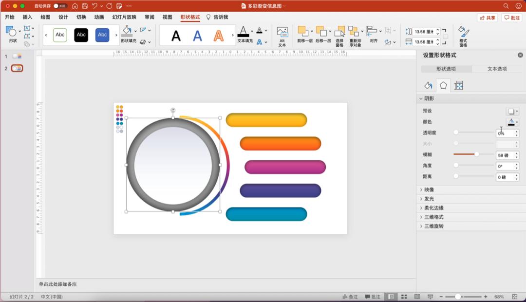The width and height of the screenshot is (526, 302).
Task: Open Size & Properties tab icon in pane
Action: pos(458,86)
